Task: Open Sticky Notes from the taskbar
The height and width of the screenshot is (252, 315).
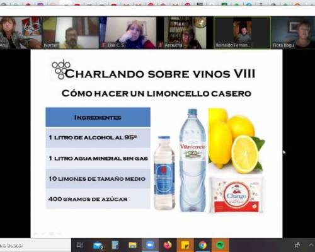Action: (x=185, y=245)
